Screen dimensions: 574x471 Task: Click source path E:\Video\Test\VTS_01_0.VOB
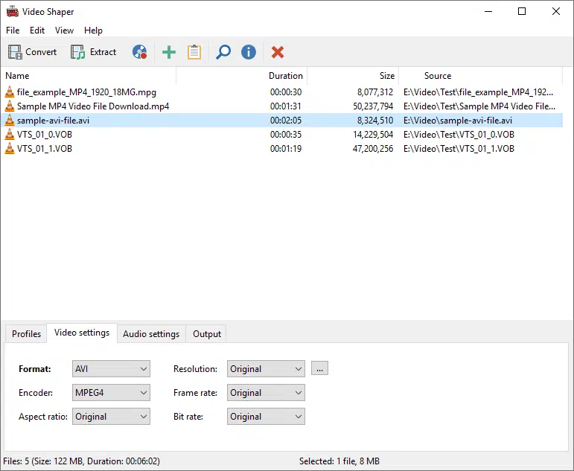[x=459, y=135]
